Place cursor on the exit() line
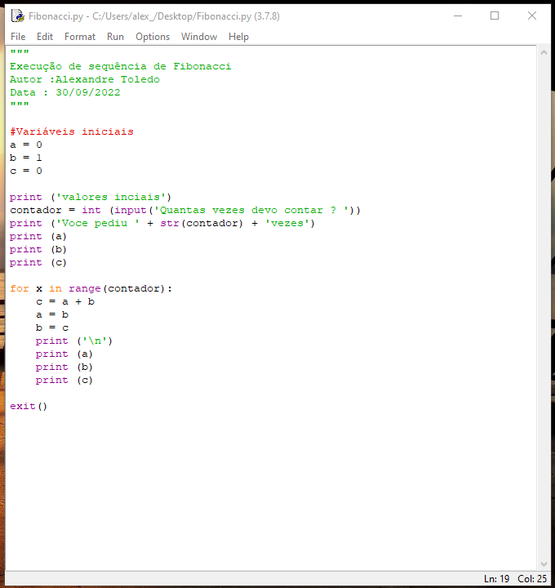This screenshot has height=588, width=555. (x=29, y=406)
